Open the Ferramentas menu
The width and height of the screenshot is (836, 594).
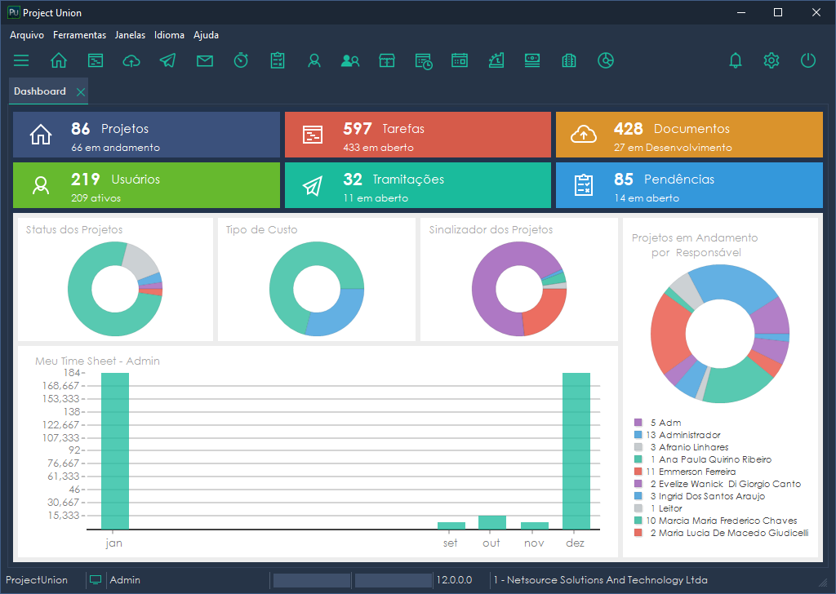tap(79, 35)
